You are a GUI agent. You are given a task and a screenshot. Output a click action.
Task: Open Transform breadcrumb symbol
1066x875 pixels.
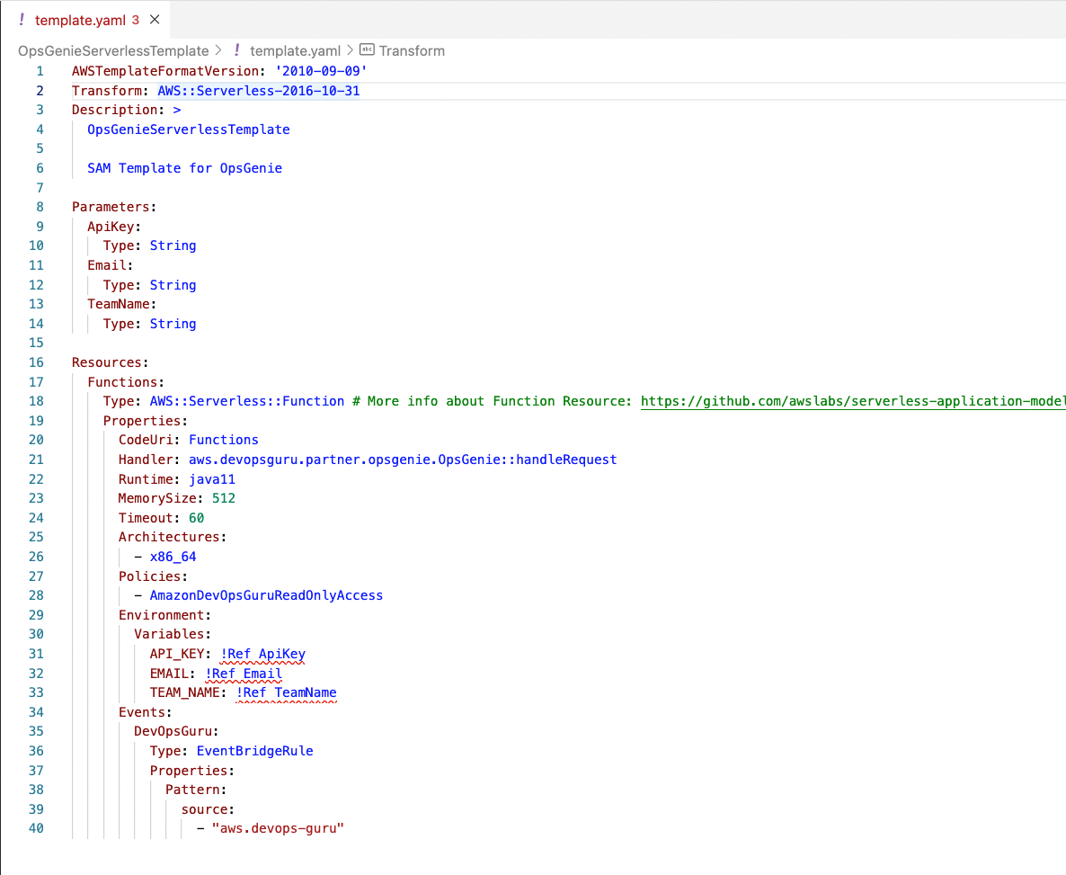(412, 51)
